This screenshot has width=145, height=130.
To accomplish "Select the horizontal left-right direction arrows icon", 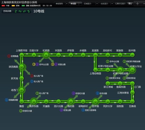I will pyautogui.click(x=20, y=11).
